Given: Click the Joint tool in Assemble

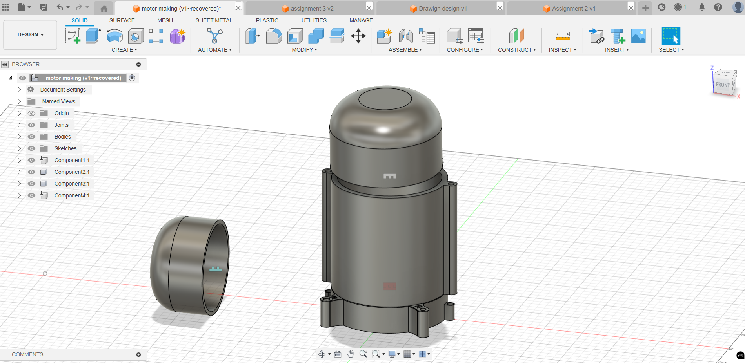Looking at the screenshot, I should (406, 36).
